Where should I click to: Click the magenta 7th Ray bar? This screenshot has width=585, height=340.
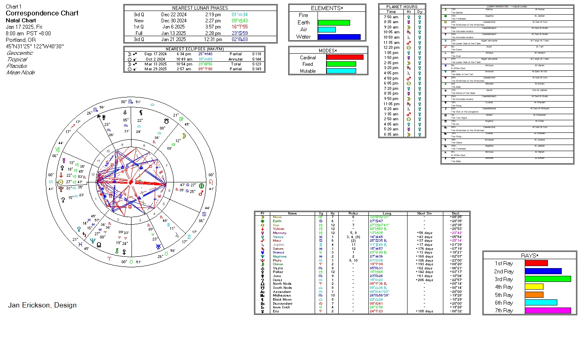[x=548, y=310]
